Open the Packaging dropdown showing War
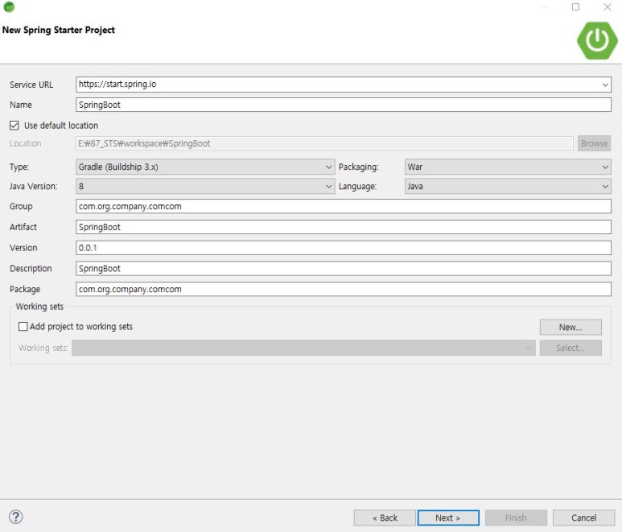 pos(508,167)
